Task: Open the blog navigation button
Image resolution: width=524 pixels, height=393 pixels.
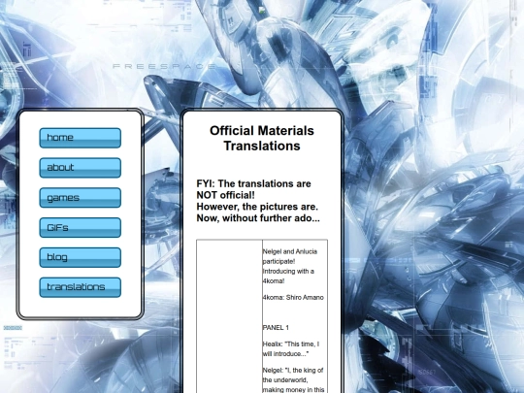Action: coord(81,257)
